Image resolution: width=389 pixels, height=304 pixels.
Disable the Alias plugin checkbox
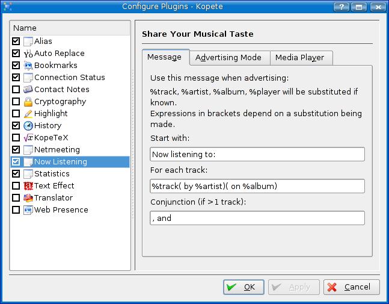[x=16, y=42]
